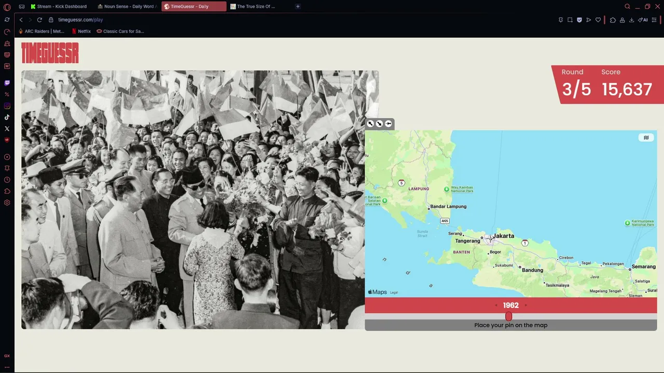The height and width of the screenshot is (373, 664).
Task: Toggle the ad blocker shield
Action: coord(579,20)
